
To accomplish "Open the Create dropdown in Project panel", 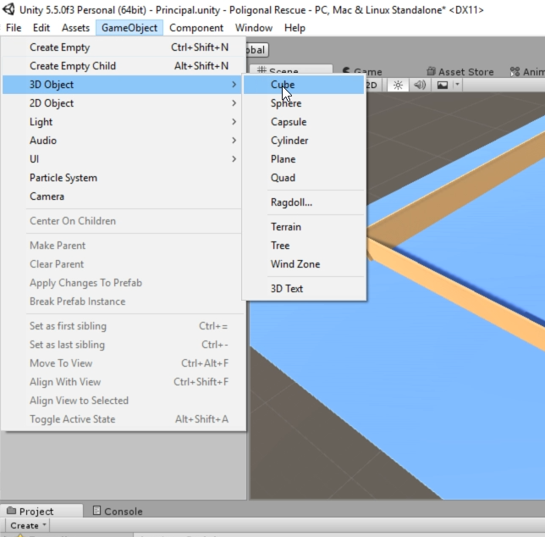I will 27,525.
